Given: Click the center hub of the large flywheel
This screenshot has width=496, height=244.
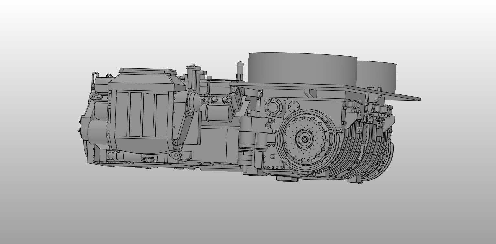Looking at the screenshot, I should point(305,139).
